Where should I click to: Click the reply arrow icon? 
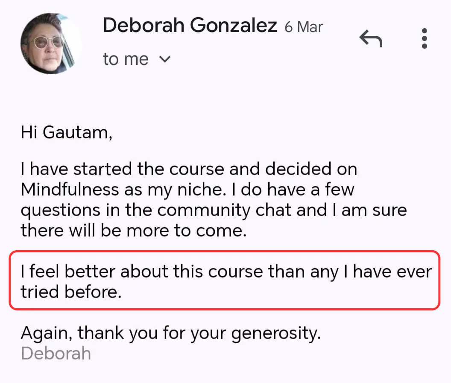371,38
